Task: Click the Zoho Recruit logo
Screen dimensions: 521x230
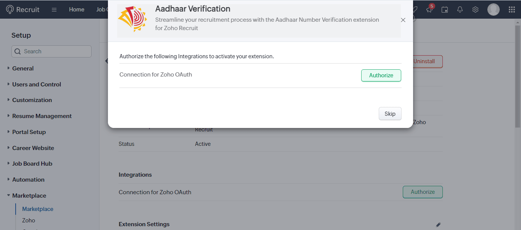Action: (23, 10)
